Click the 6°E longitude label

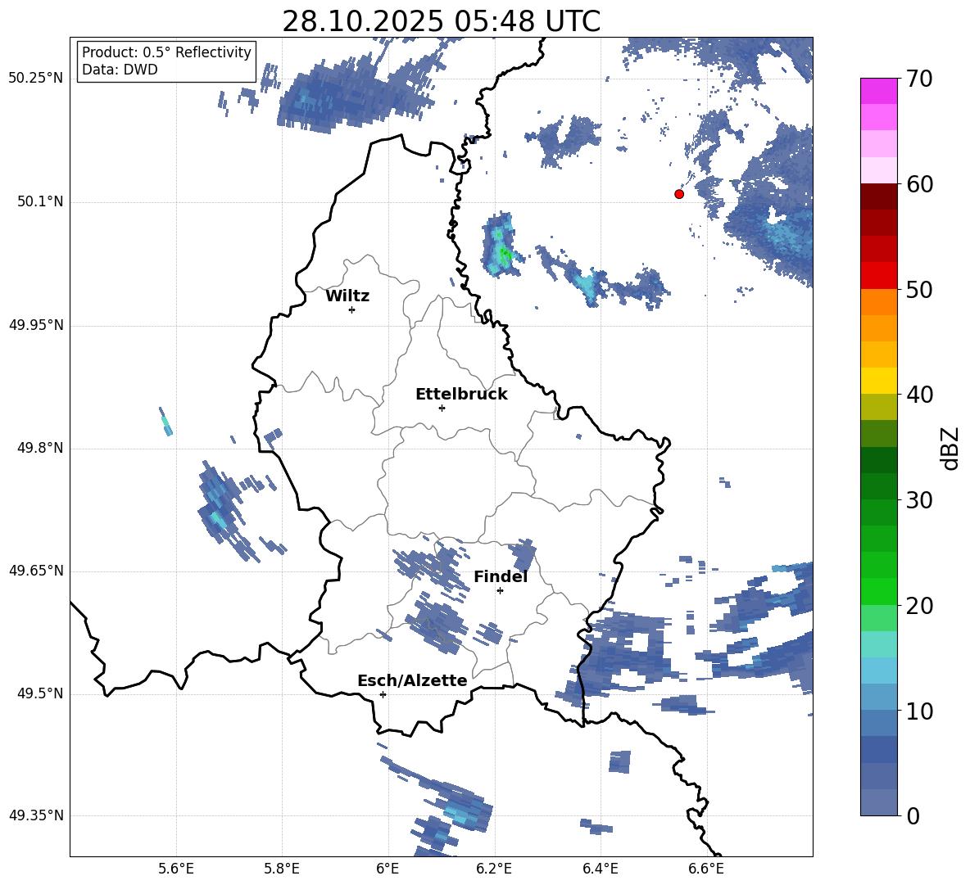point(388,869)
